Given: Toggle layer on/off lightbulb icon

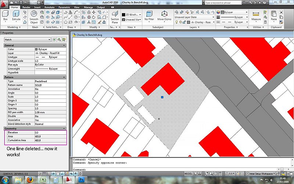Looking at the screenshot, I should click(177, 22).
